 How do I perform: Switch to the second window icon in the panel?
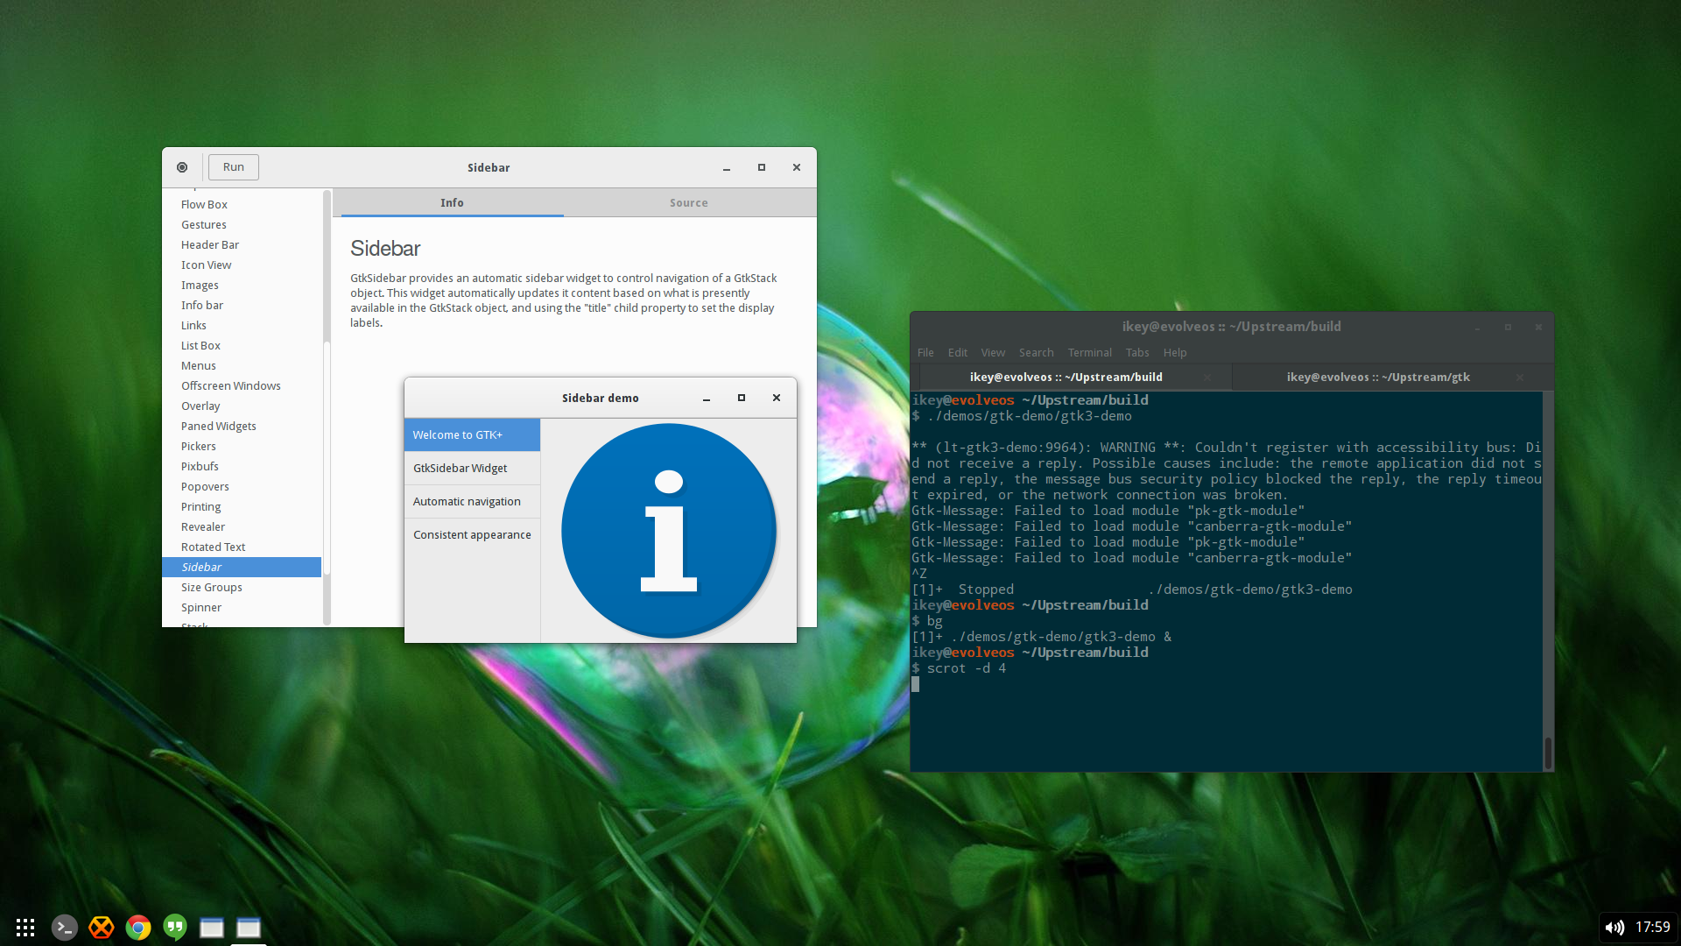pos(249,928)
